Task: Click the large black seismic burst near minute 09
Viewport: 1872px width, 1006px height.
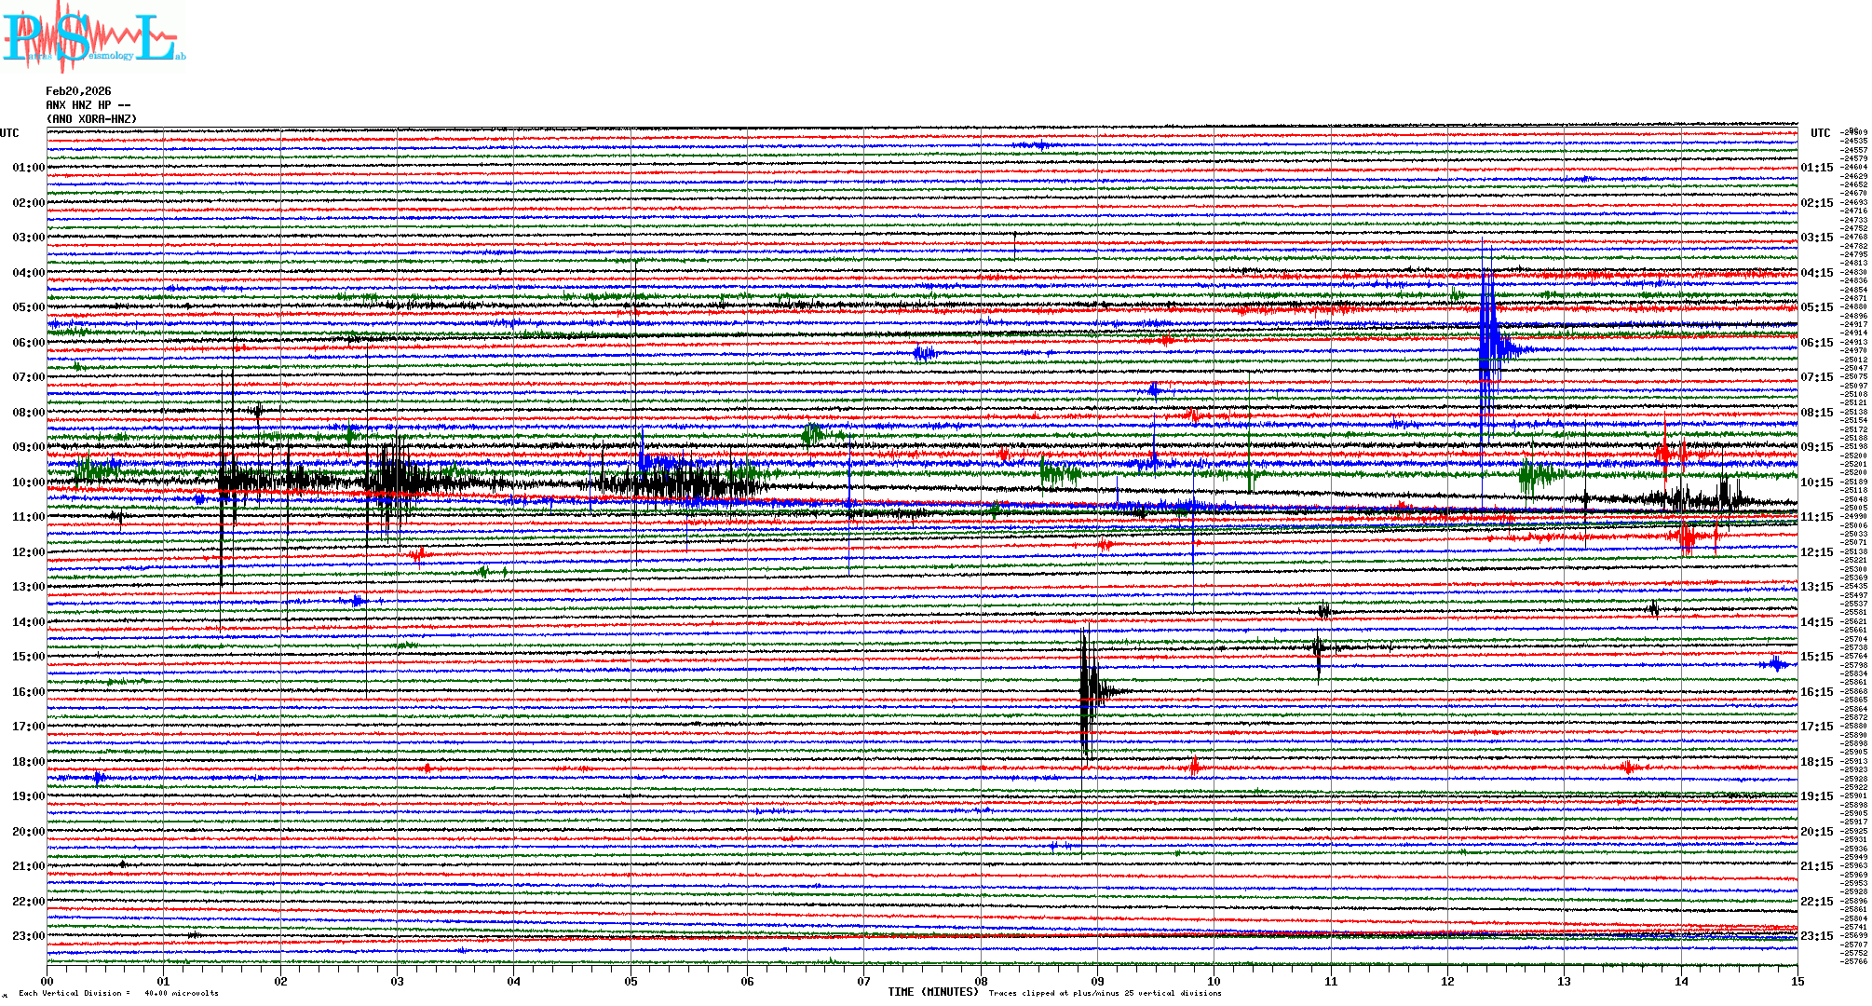Action: (x=1088, y=691)
